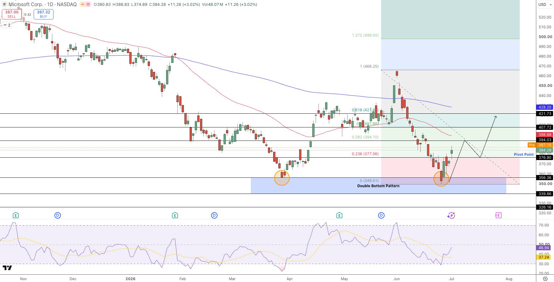Click the 70.00 RSI scale label

[544, 225]
